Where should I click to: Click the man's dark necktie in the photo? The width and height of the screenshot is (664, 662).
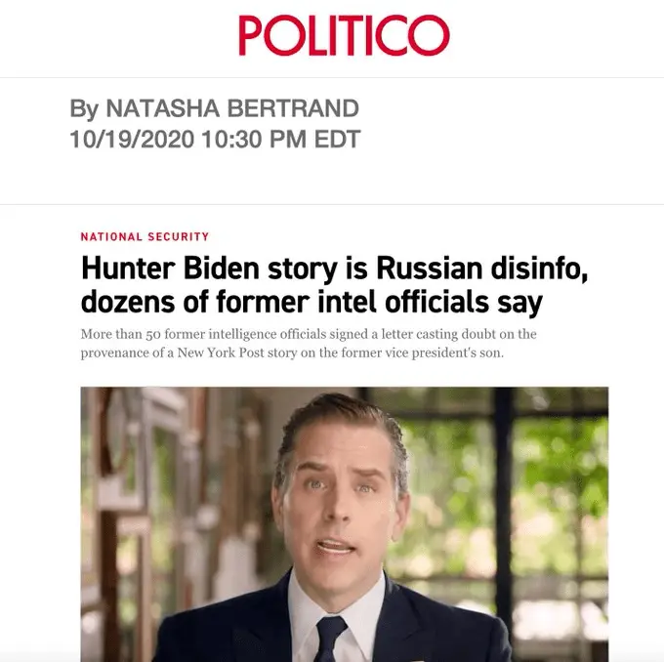click(x=331, y=639)
